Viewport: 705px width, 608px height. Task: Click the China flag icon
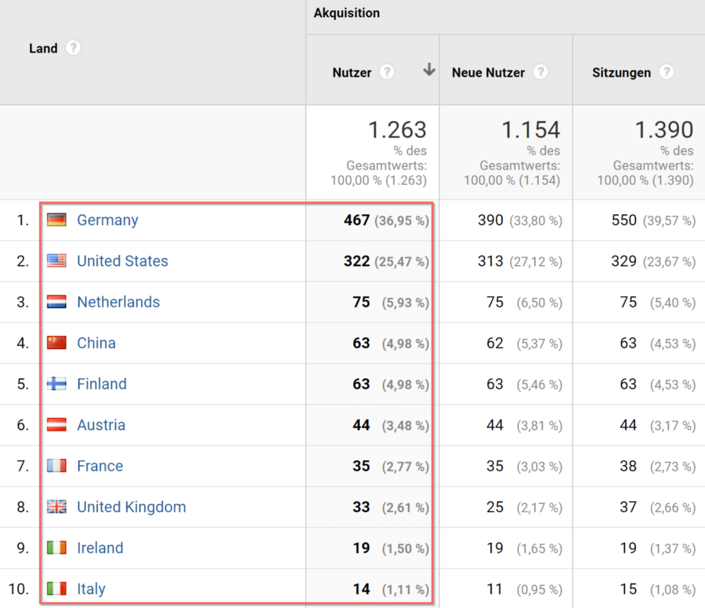(x=57, y=342)
